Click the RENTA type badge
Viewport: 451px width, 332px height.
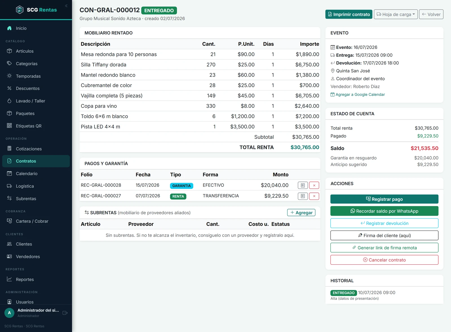click(x=178, y=196)
